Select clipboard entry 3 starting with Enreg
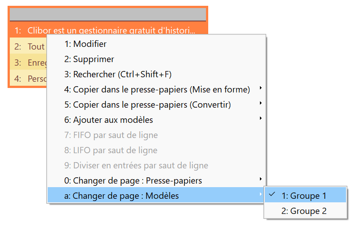The image size is (354, 226). coord(28,62)
